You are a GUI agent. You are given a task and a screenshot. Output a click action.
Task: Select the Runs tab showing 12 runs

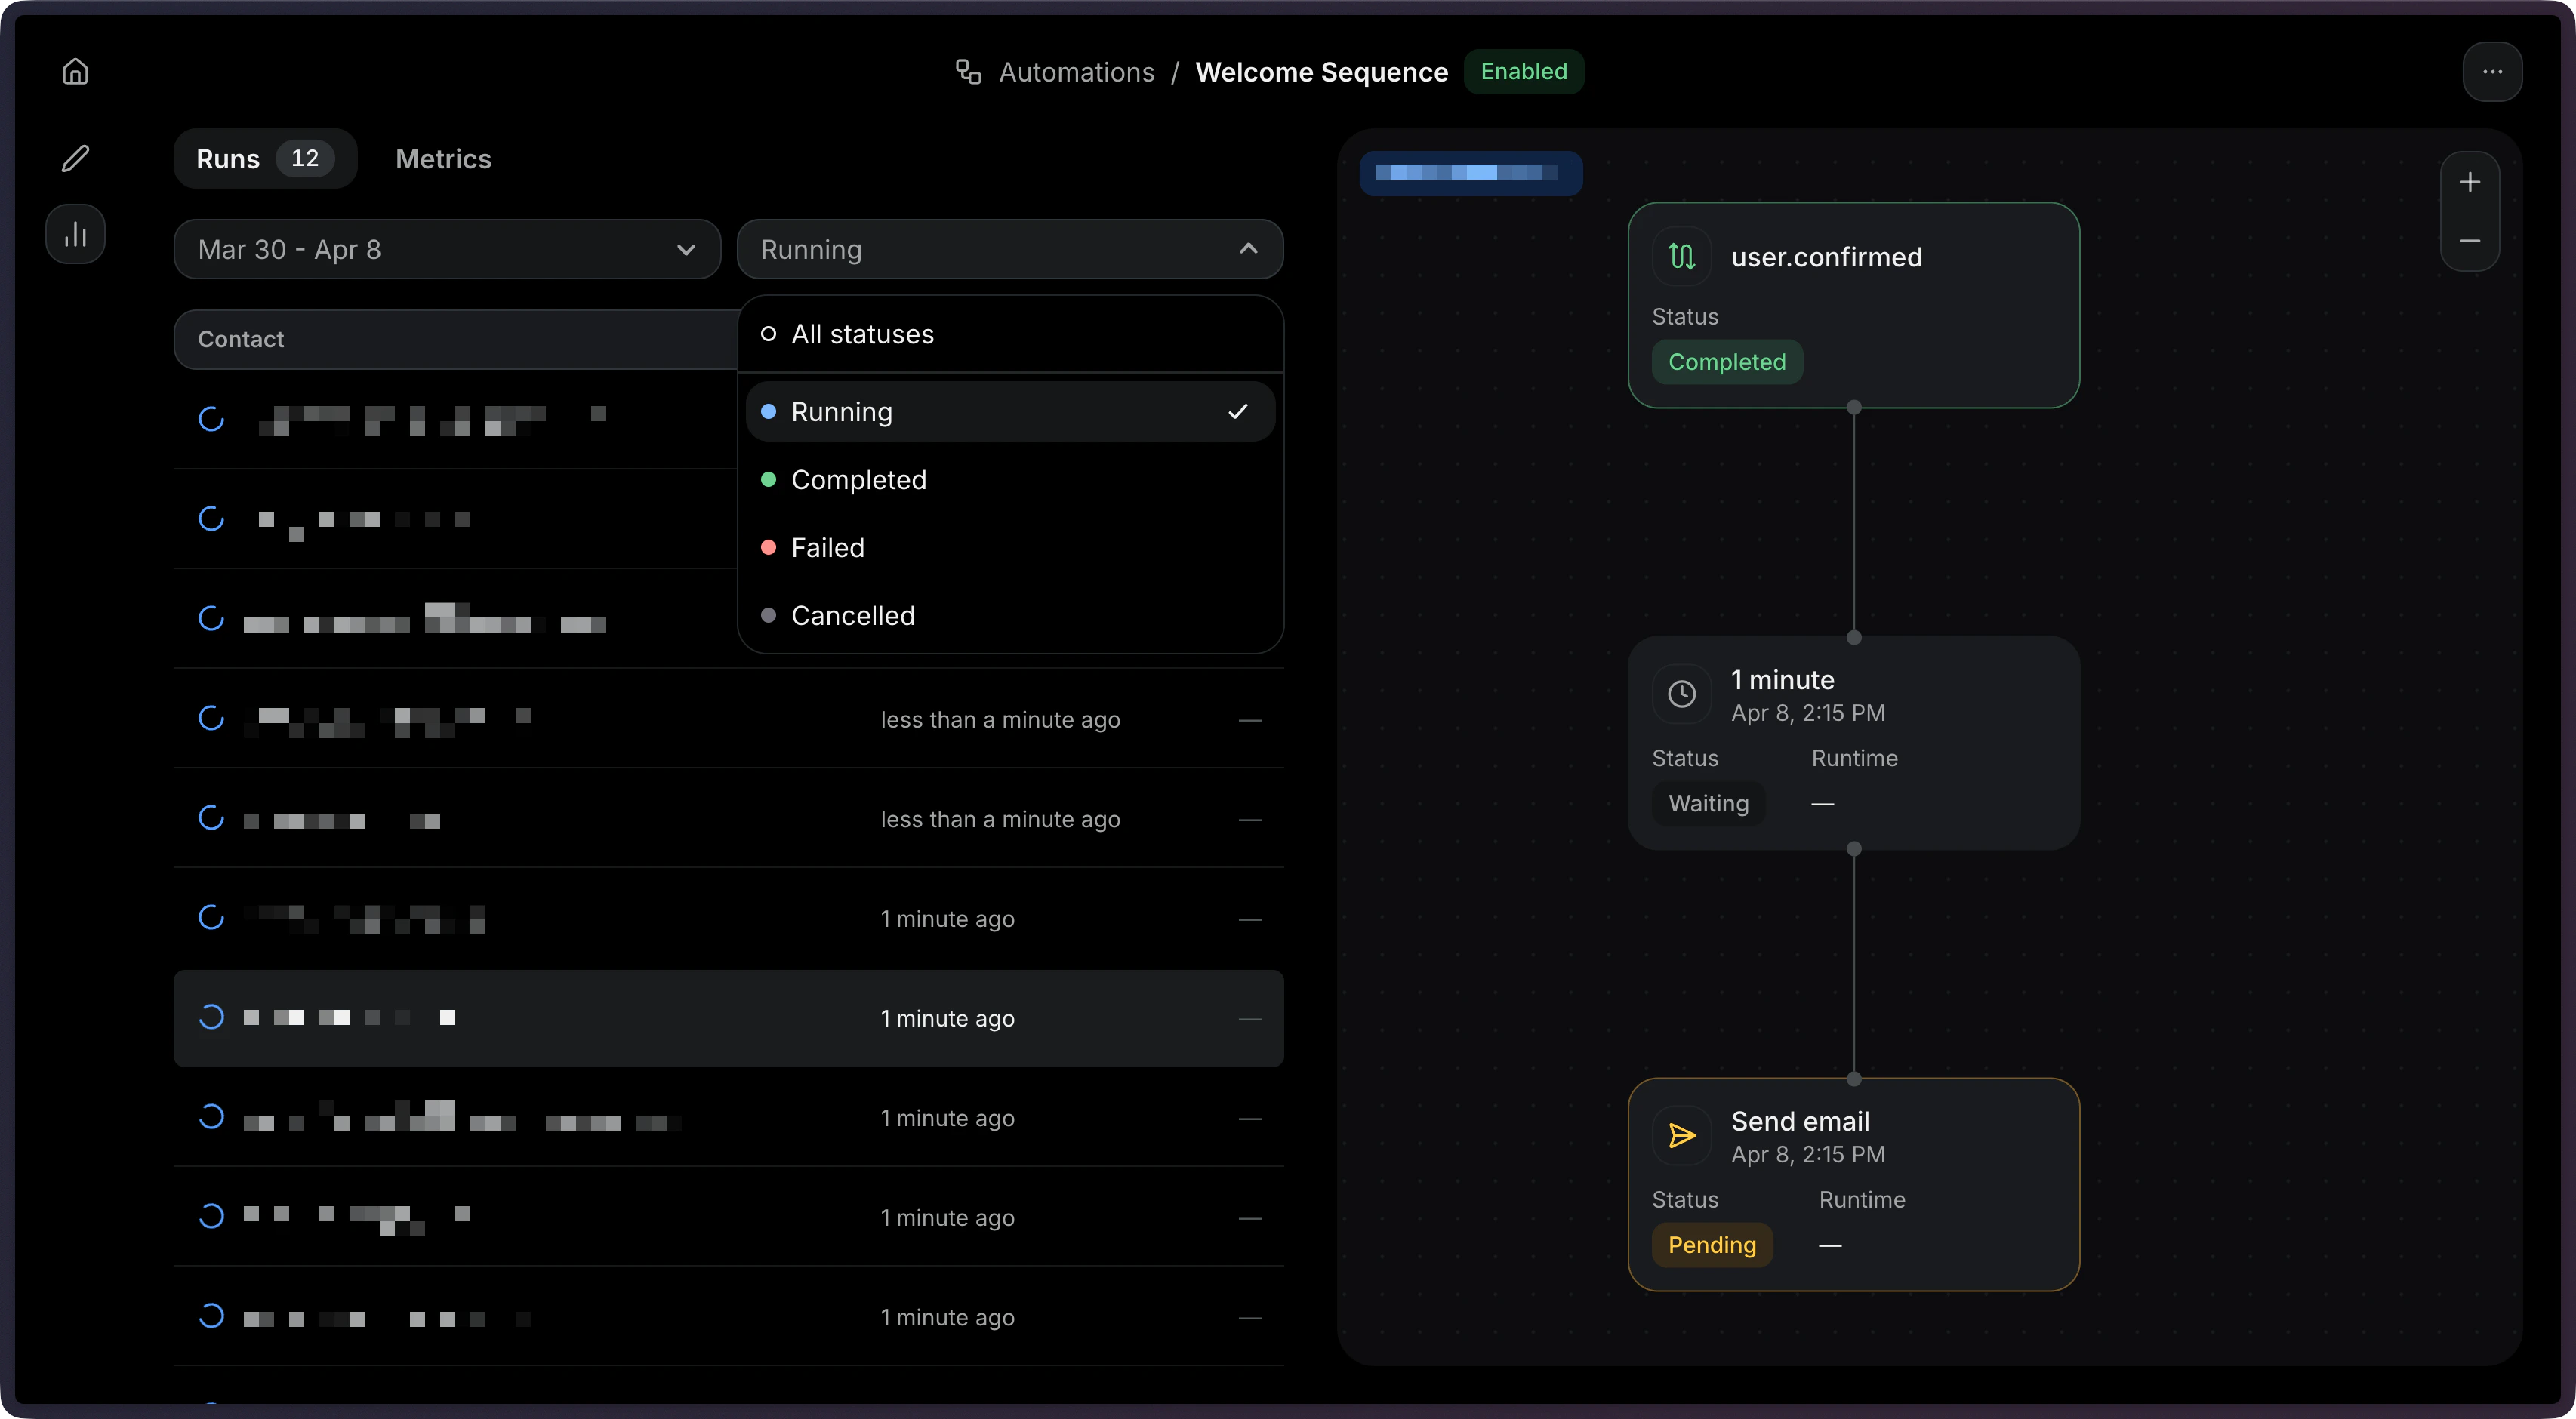(x=264, y=158)
